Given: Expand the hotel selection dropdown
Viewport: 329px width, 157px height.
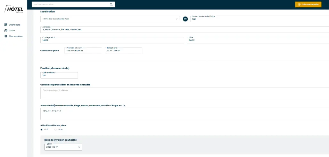Looking at the screenshot, I should (x=177, y=19).
